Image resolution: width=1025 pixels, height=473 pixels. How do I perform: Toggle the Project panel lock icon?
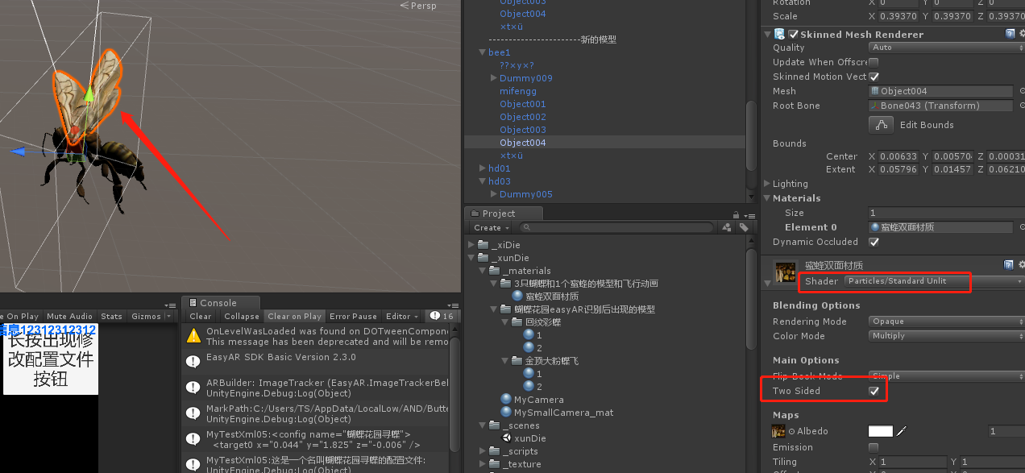pos(737,214)
